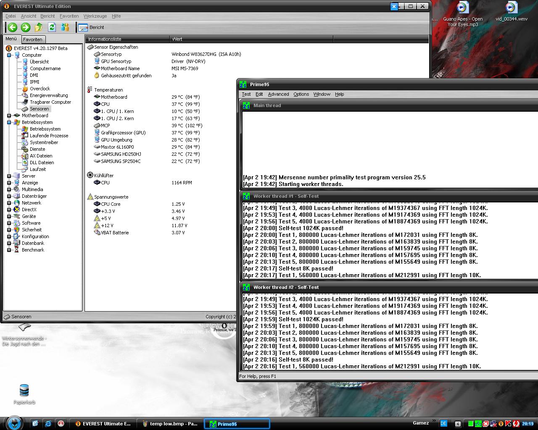Viewport: 538px width, 430px height.
Task: Click the Geräte icon in tree
Action: point(17,216)
